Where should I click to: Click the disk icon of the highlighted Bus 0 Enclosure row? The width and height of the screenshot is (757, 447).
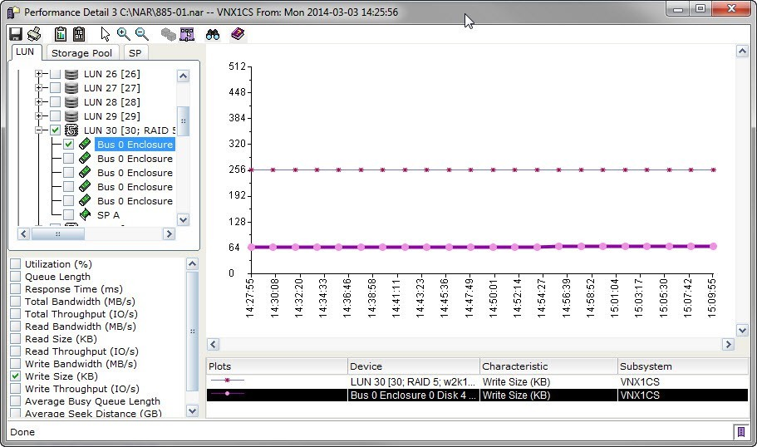click(85, 144)
